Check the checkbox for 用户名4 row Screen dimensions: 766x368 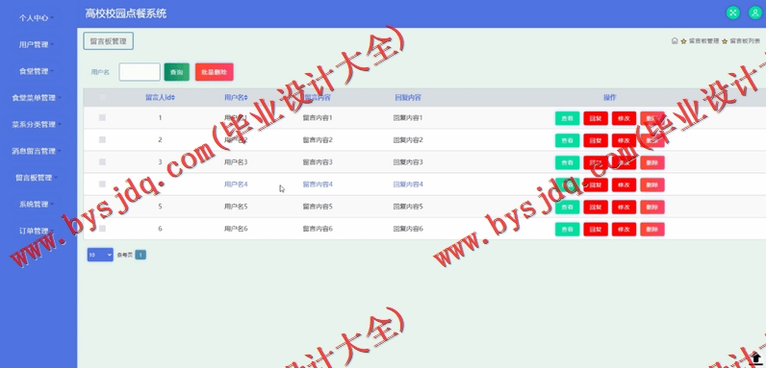coord(102,184)
